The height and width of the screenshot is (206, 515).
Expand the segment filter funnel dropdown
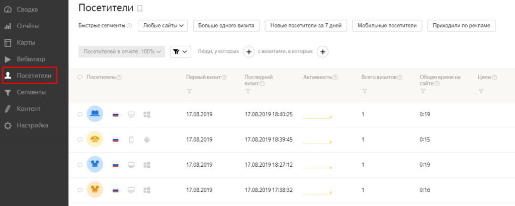pyautogui.click(x=181, y=51)
